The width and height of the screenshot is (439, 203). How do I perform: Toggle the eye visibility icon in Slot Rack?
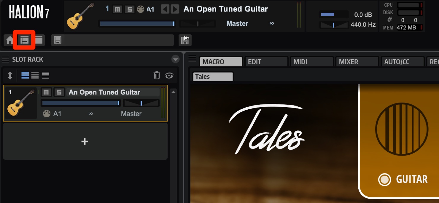pyautogui.click(x=169, y=76)
